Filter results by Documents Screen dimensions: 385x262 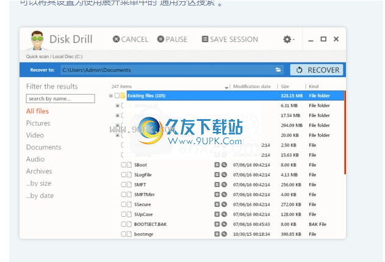(44, 147)
